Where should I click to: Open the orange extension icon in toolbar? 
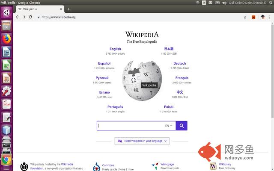point(253,17)
